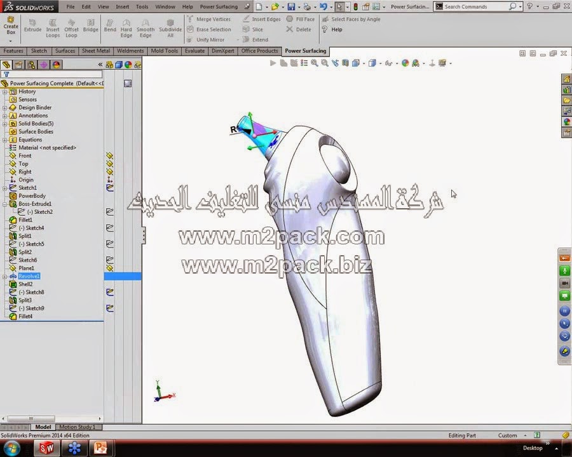The height and width of the screenshot is (457, 572).
Task: Click the Create Box tool
Action: 11,25
